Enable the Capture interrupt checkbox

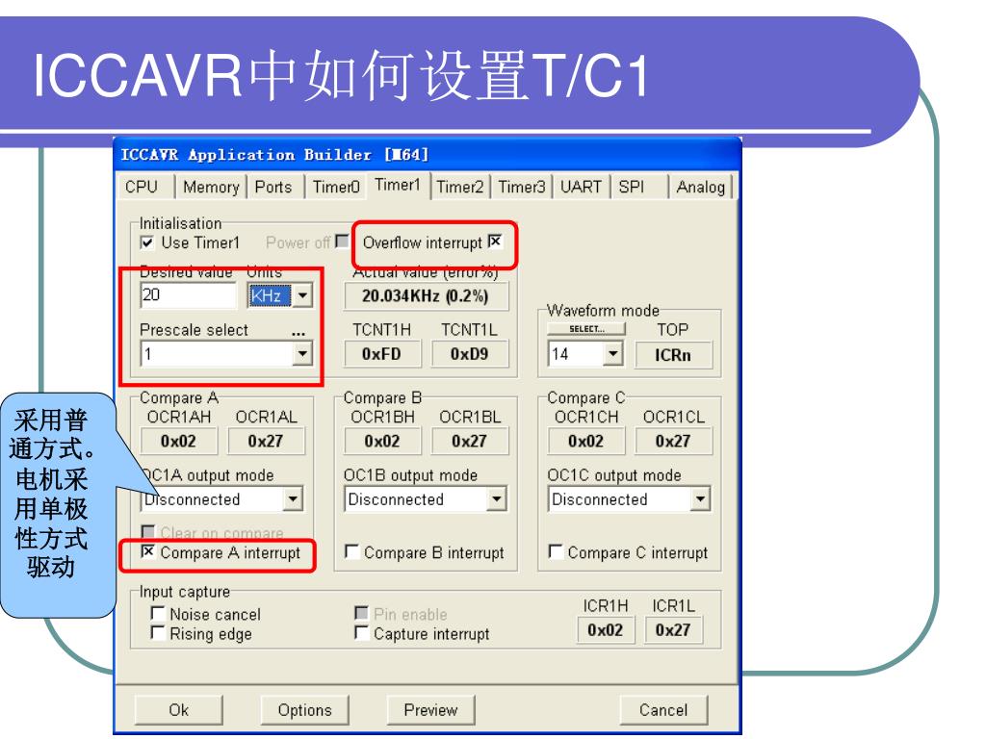362,633
